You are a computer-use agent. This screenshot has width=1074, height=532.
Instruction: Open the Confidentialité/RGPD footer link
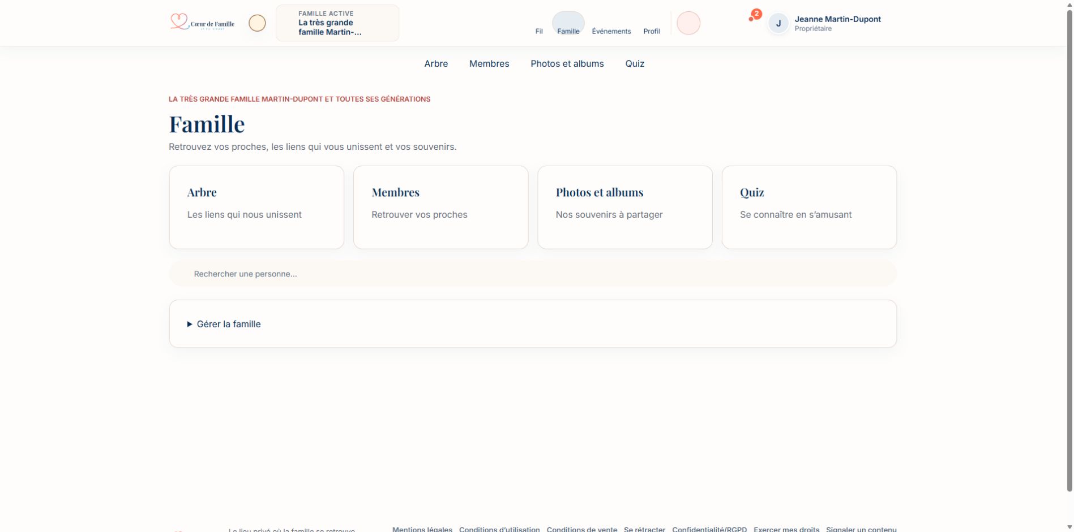[x=709, y=529]
